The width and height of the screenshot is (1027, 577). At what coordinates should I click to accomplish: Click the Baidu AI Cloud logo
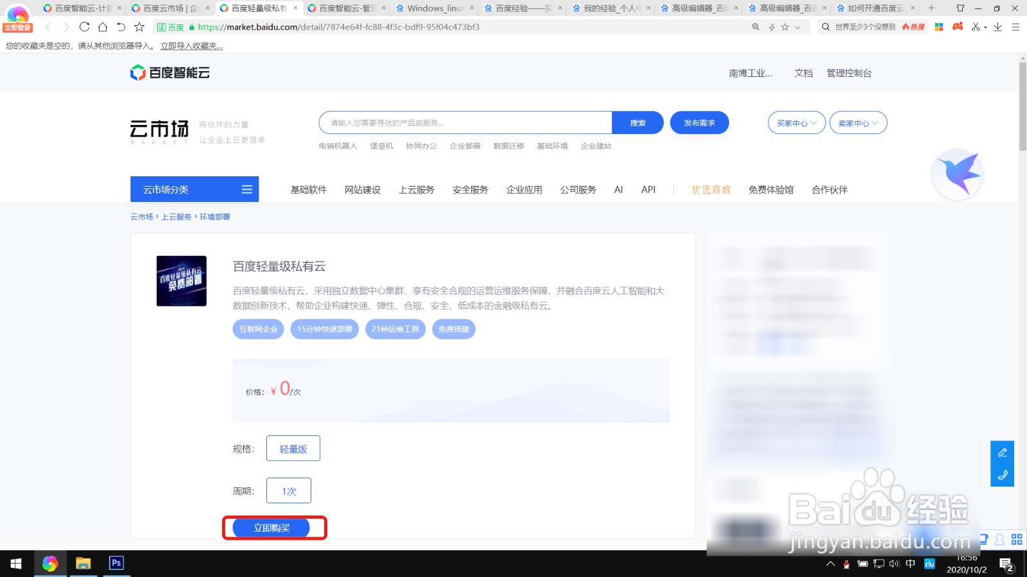tap(170, 72)
